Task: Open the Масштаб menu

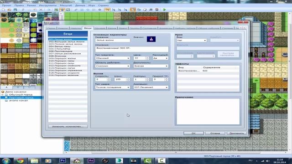Action: 66,5
